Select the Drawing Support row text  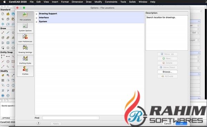pos(48,13)
